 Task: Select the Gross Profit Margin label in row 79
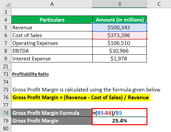(52, 121)
